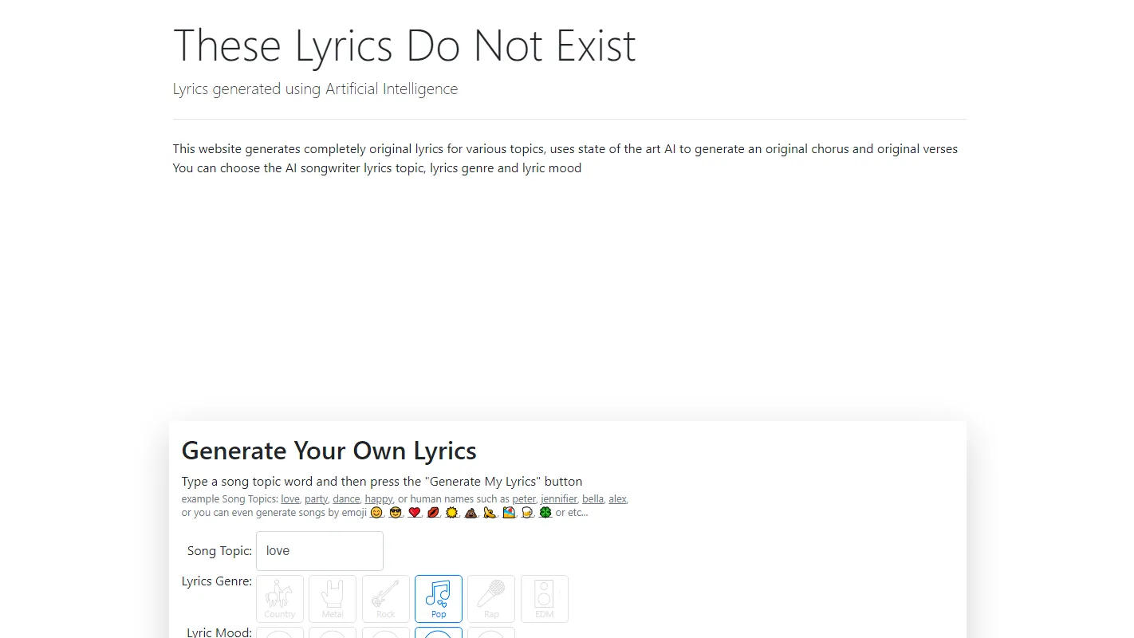Choose the first Lyric Mood option
The width and height of the screenshot is (1134, 638).
coord(280,635)
